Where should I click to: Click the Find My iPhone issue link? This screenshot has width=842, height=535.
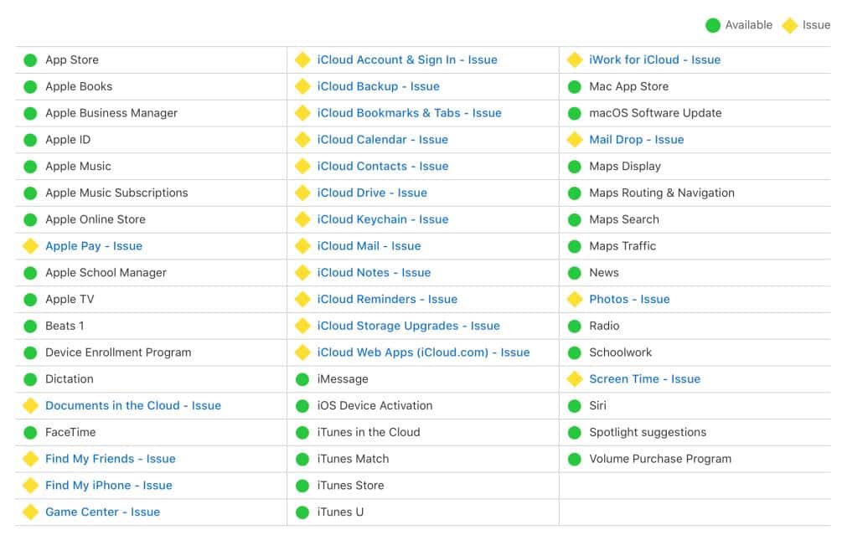[108, 486]
